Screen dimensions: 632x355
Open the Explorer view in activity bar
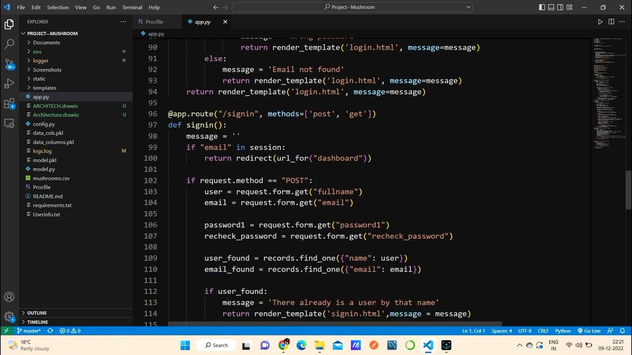coord(9,24)
